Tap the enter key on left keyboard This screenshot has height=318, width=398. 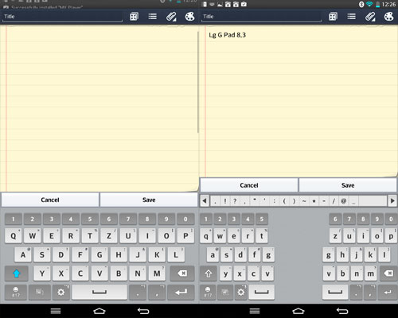(181, 293)
